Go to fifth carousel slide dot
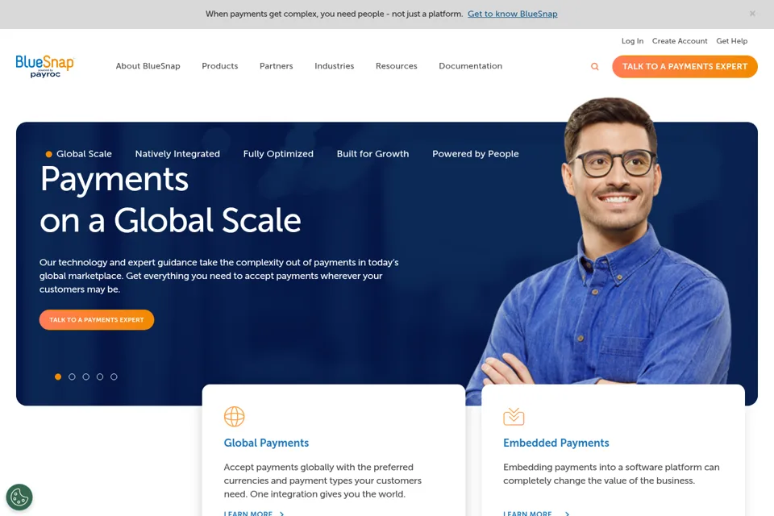The width and height of the screenshot is (774, 516). coord(114,377)
